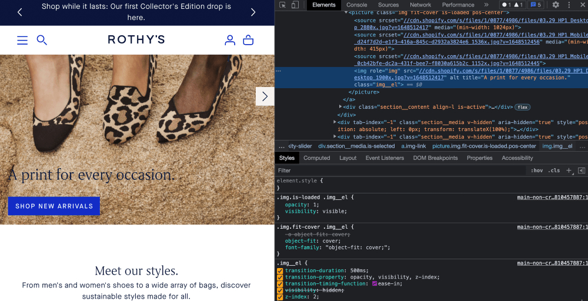Open DevTools three-dot customize menu
This screenshot has width=588, height=301.
[569, 5]
